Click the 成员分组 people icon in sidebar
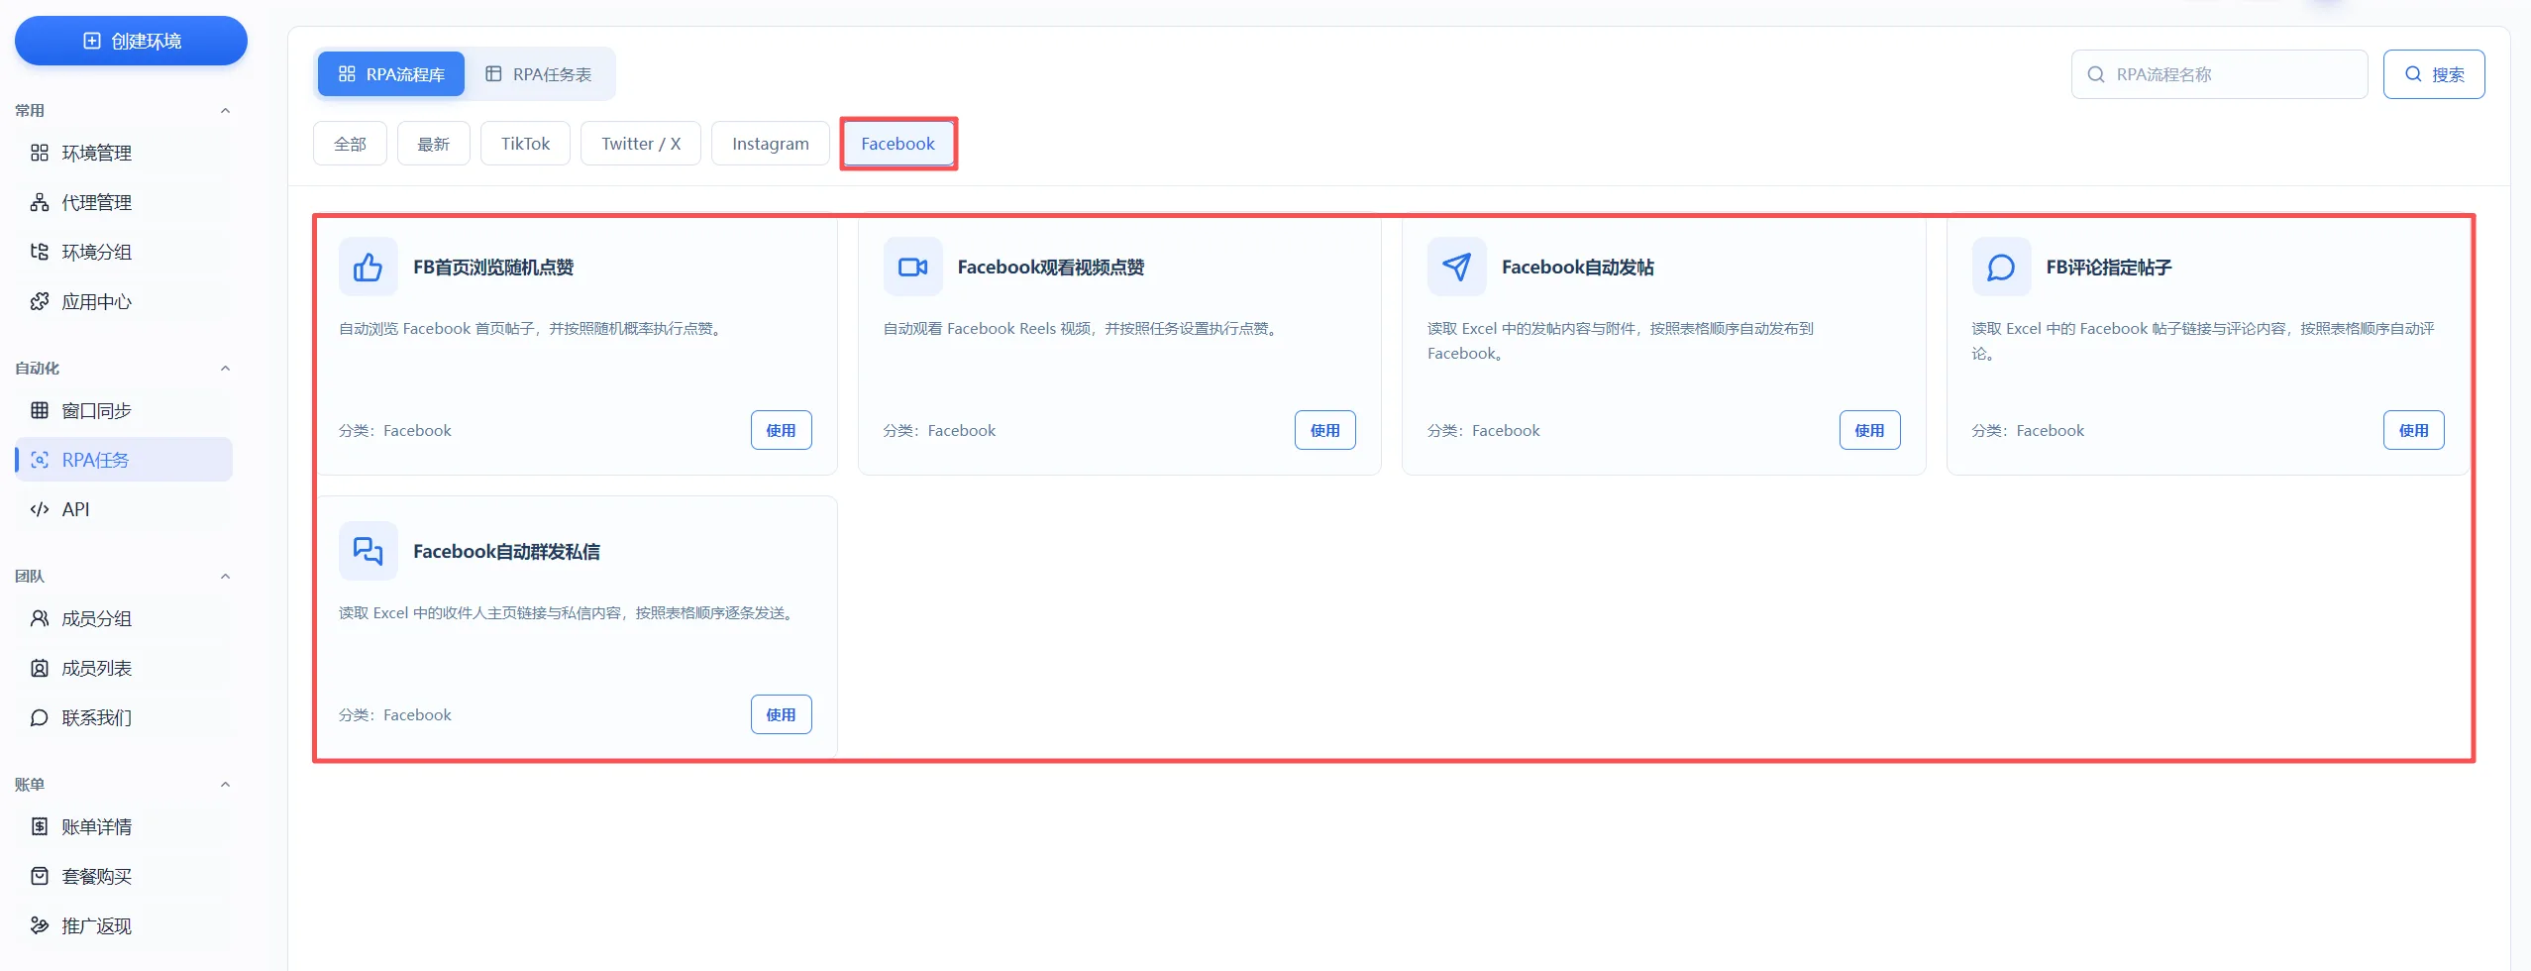 (40, 618)
